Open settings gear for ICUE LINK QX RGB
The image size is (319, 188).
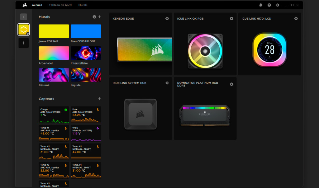pyautogui.click(x=231, y=19)
